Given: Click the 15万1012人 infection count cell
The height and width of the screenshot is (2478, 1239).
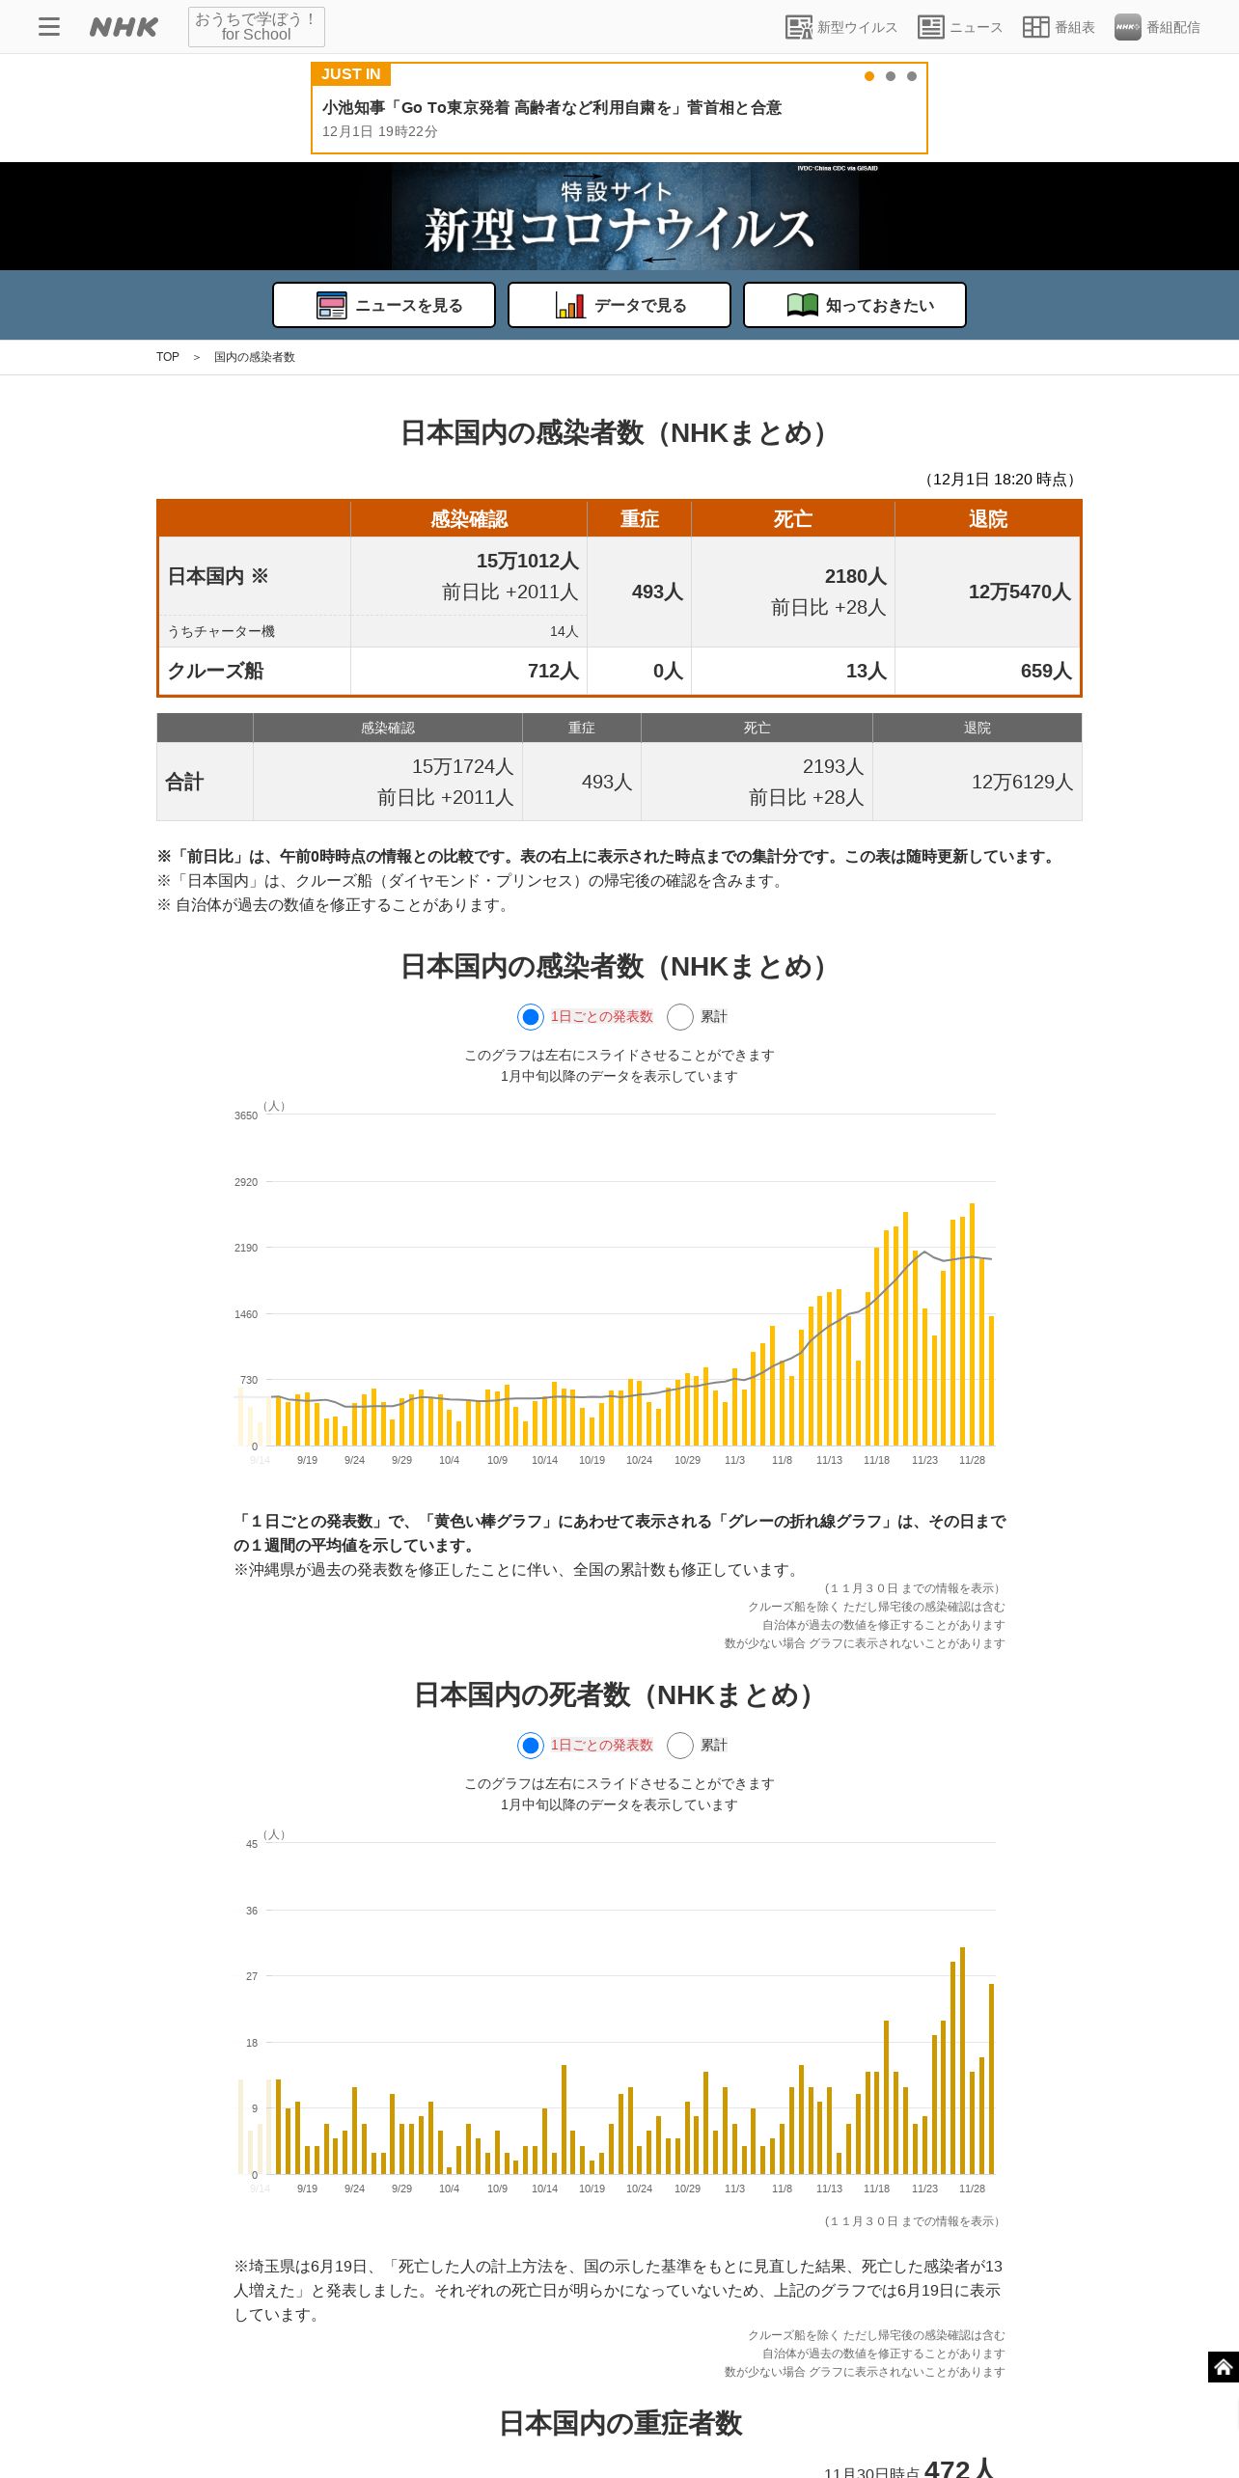Looking at the screenshot, I should click(x=469, y=576).
